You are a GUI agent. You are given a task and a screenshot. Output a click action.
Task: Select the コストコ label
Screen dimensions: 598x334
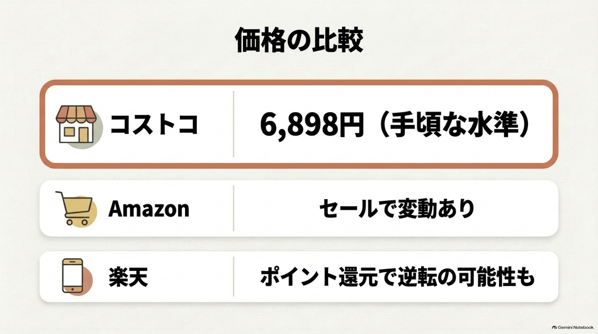click(154, 124)
